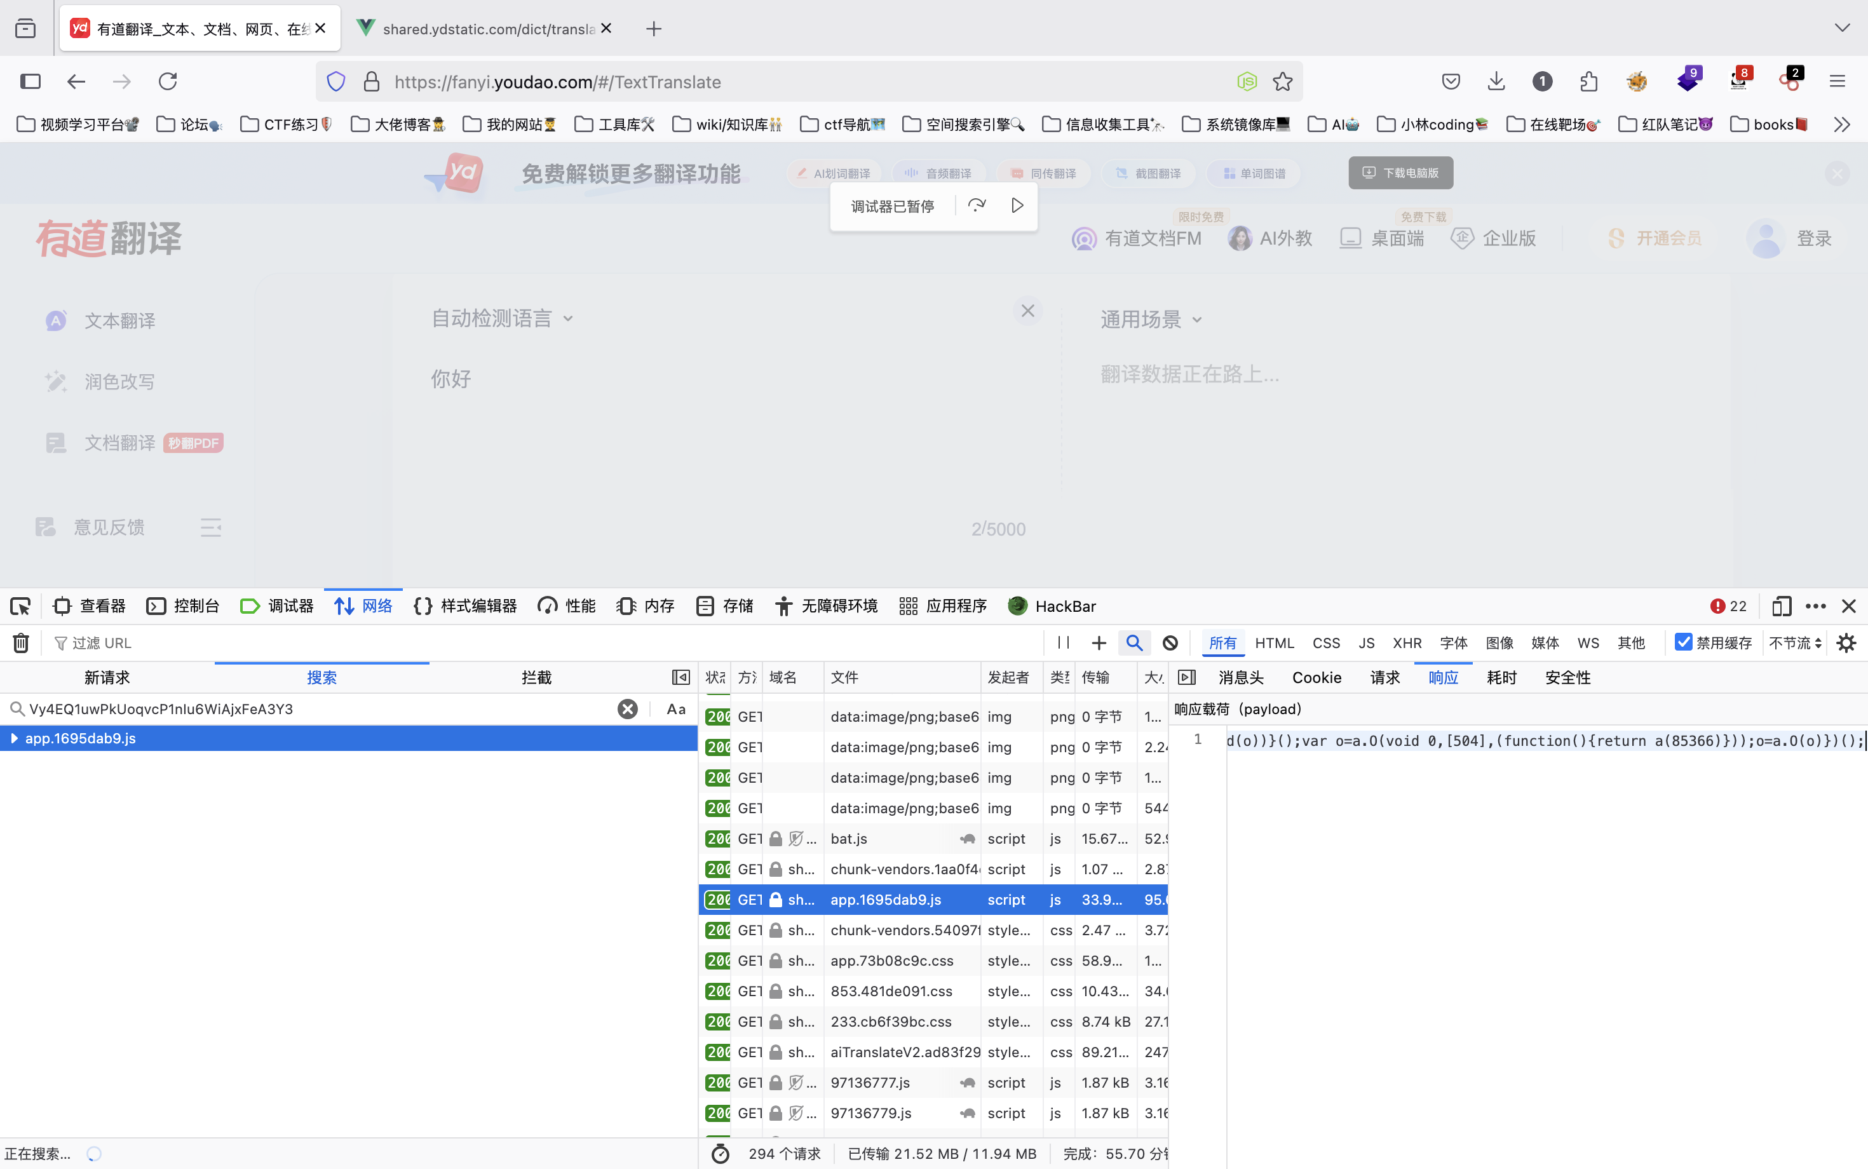Clear the search query text

tap(627, 709)
